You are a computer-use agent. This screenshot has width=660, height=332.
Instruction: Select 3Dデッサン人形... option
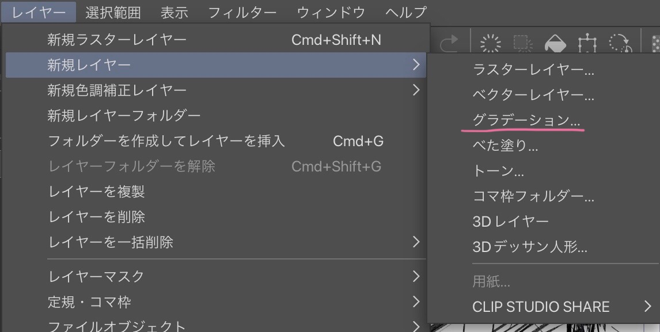(529, 247)
